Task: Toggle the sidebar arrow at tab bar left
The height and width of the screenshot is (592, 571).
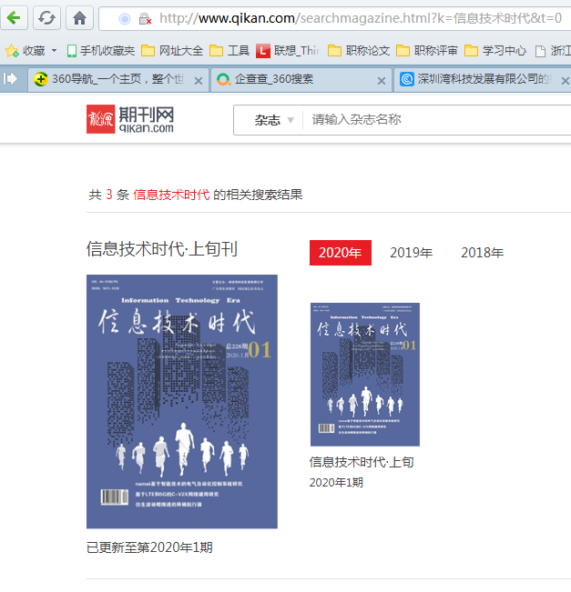Action: pyautogui.click(x=10, y=78)
